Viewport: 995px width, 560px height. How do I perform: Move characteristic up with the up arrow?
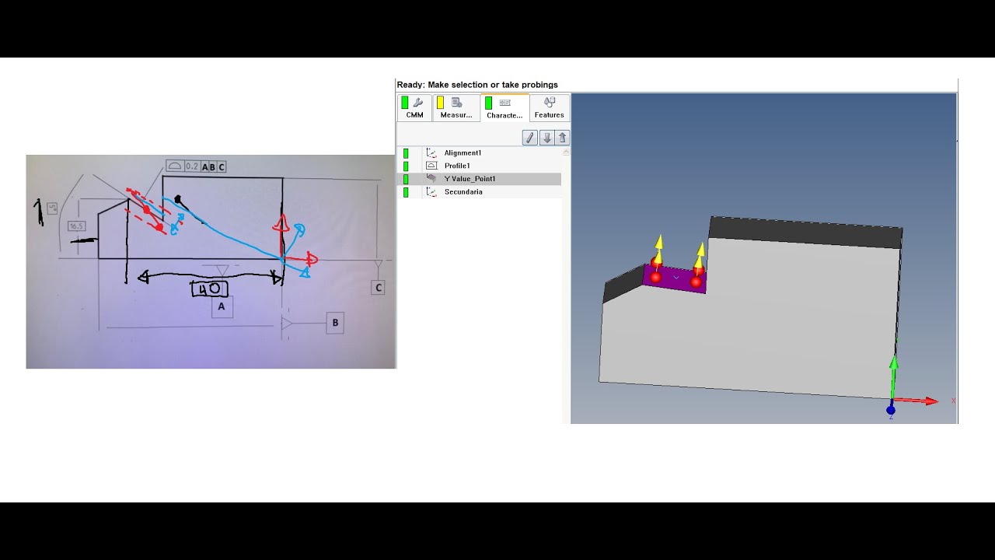point(562,138)
